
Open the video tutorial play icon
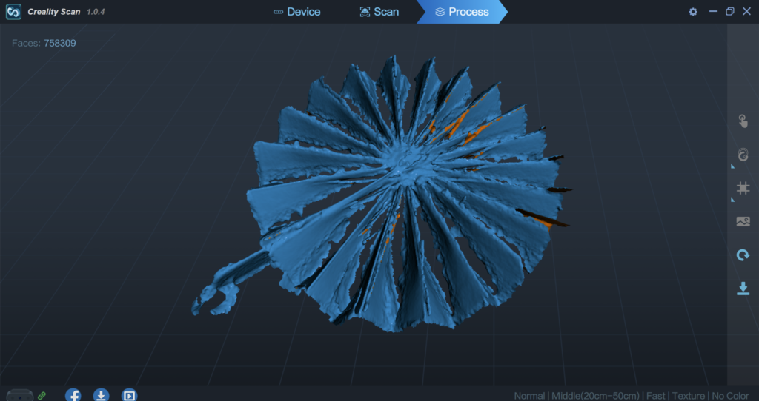129,395
